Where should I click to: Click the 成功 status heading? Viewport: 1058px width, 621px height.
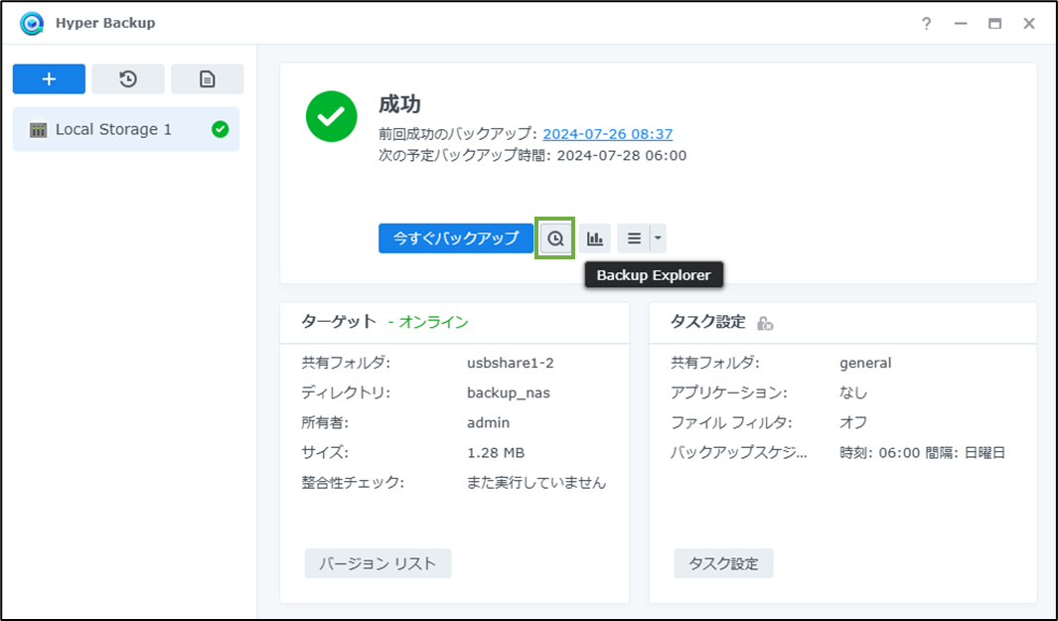click(399, 104)
